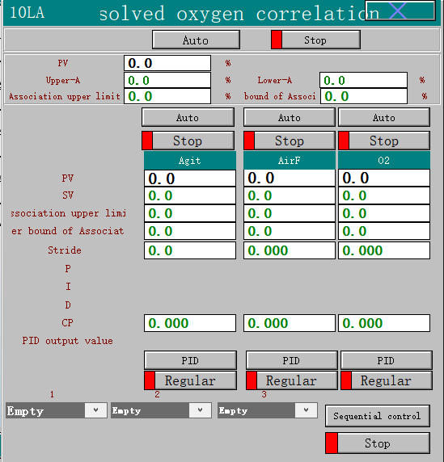Click the top PV percent value field

pos(167,63)
